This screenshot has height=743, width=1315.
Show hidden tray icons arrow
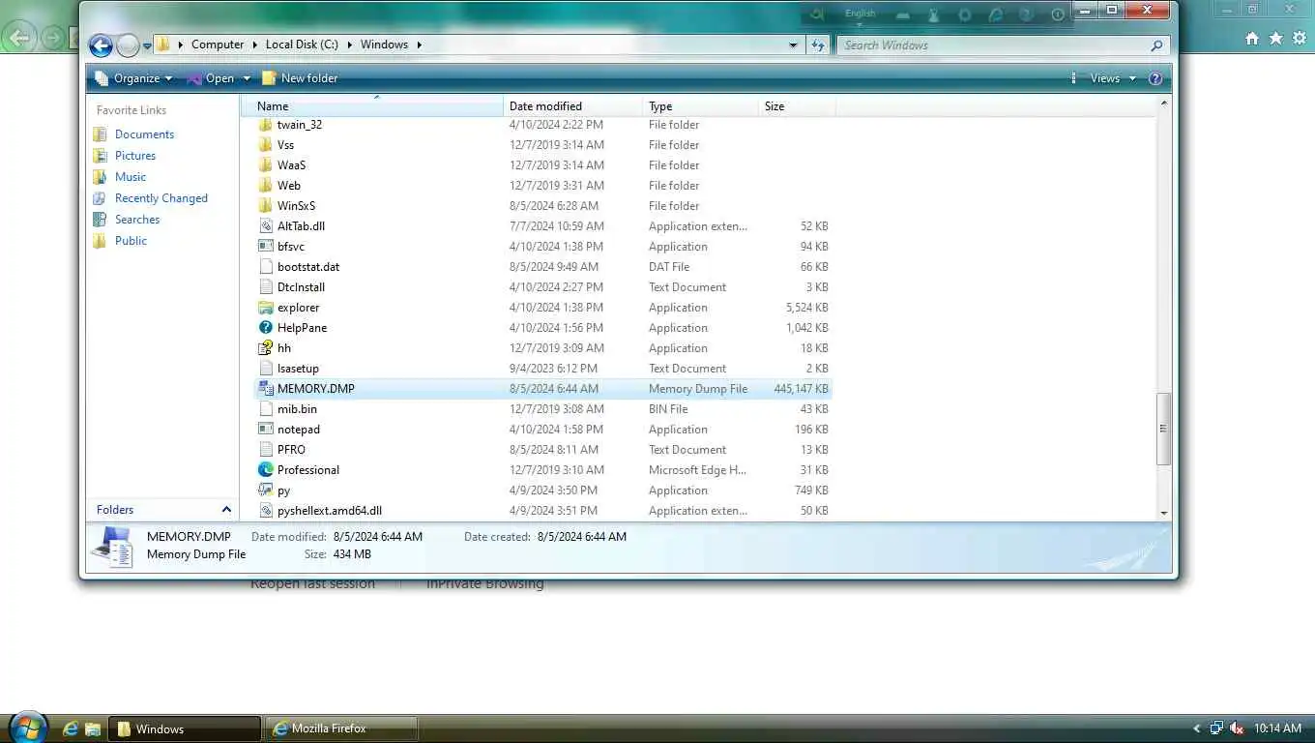1197,728
